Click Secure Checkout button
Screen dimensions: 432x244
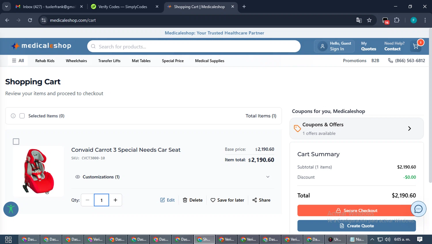(357, 211)
